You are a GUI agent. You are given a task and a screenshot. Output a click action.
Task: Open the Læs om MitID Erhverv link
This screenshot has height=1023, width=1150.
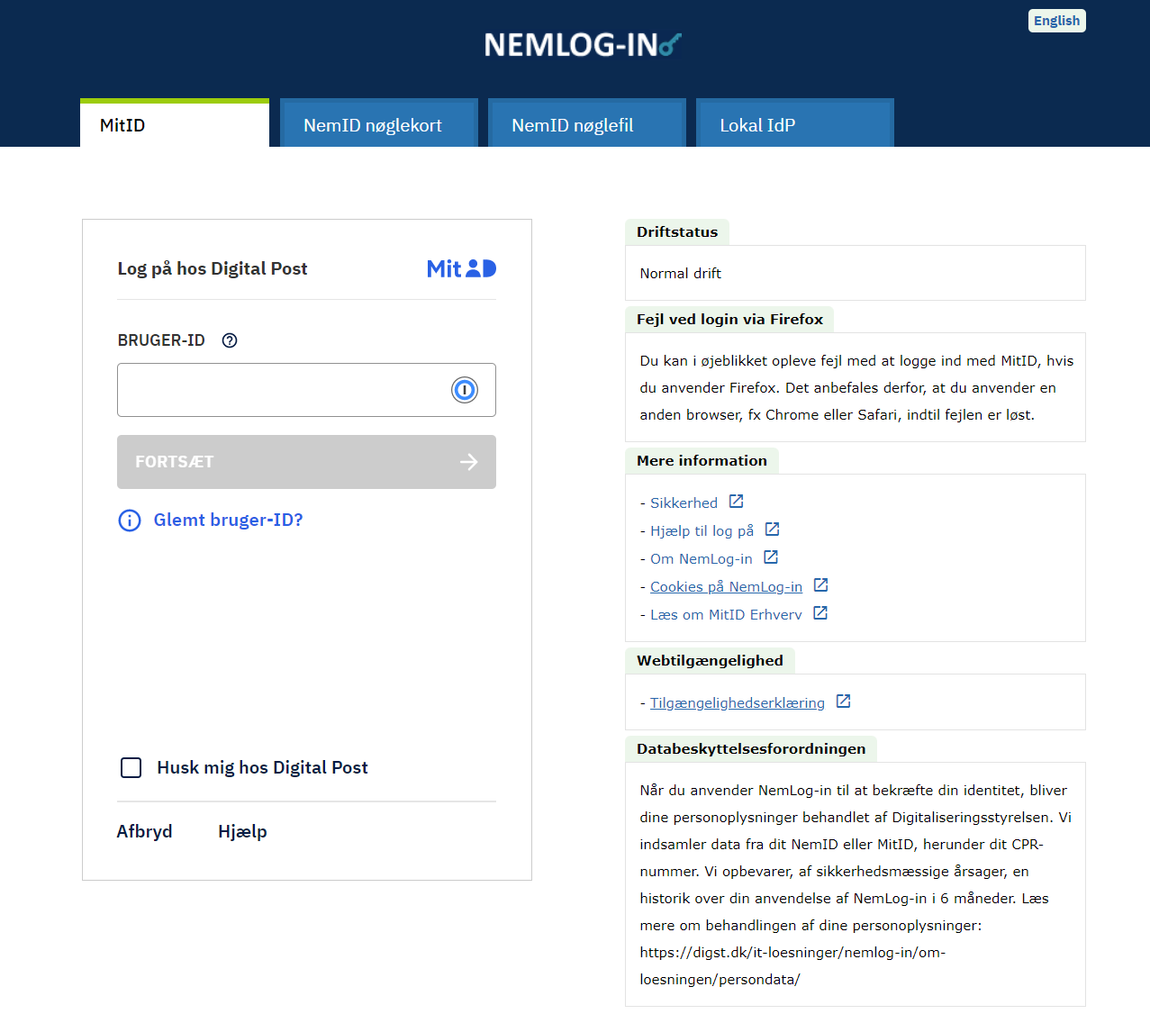tap(726, 614)
